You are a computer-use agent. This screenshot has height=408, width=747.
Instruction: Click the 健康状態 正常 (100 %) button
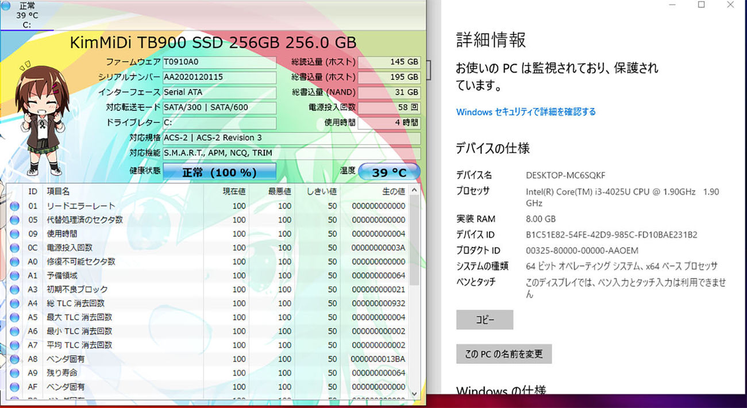click(220, 172)
